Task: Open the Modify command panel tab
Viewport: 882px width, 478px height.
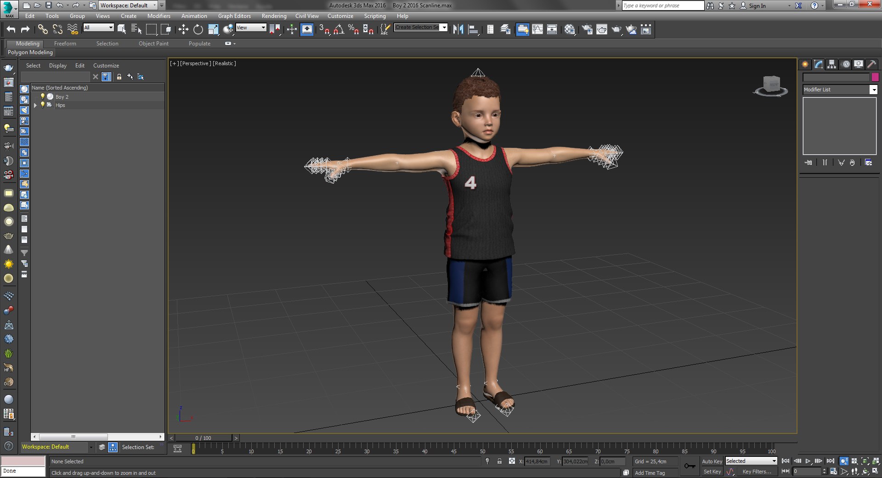Action: 819,64
